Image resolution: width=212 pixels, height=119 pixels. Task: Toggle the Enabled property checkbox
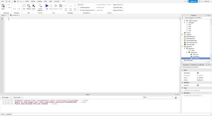pyautogui.click(x=198, y=85)
